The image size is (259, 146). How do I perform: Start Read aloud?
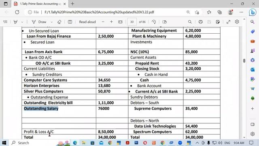click(x=87, y=22)
